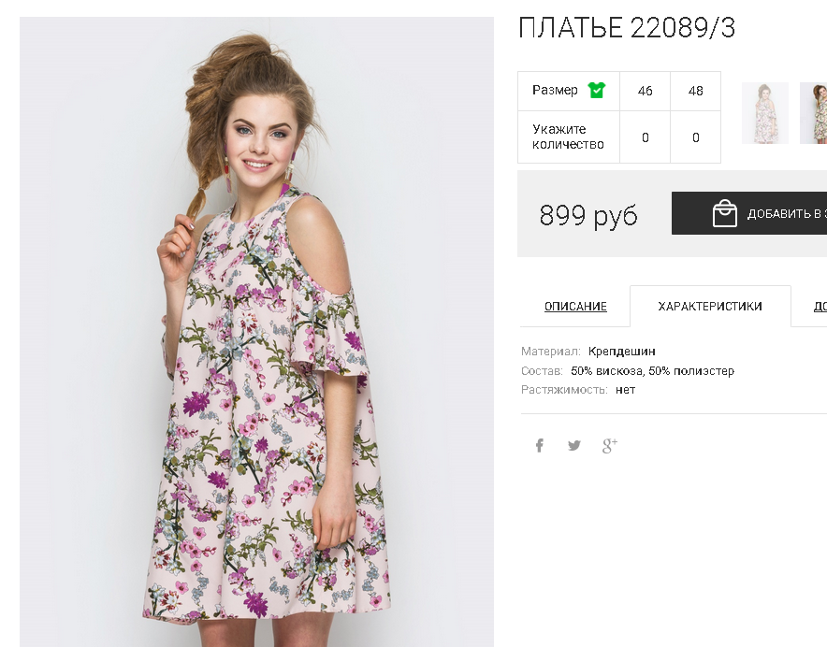Share the dress on Facebook

539,446
